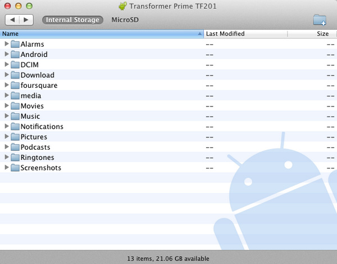Zoom the window with the green button
Viewport: 337px width, 264px height.
29,6
